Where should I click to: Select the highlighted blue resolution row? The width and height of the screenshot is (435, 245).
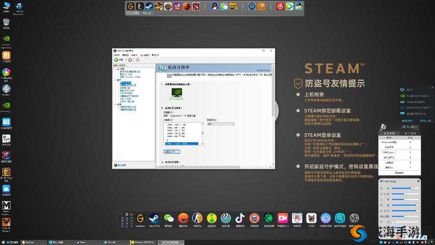[x=182, y=144]
